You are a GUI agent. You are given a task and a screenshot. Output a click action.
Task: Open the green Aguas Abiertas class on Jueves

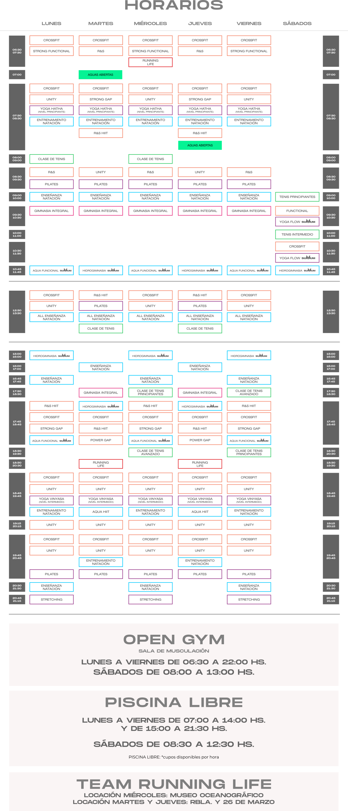200,145
